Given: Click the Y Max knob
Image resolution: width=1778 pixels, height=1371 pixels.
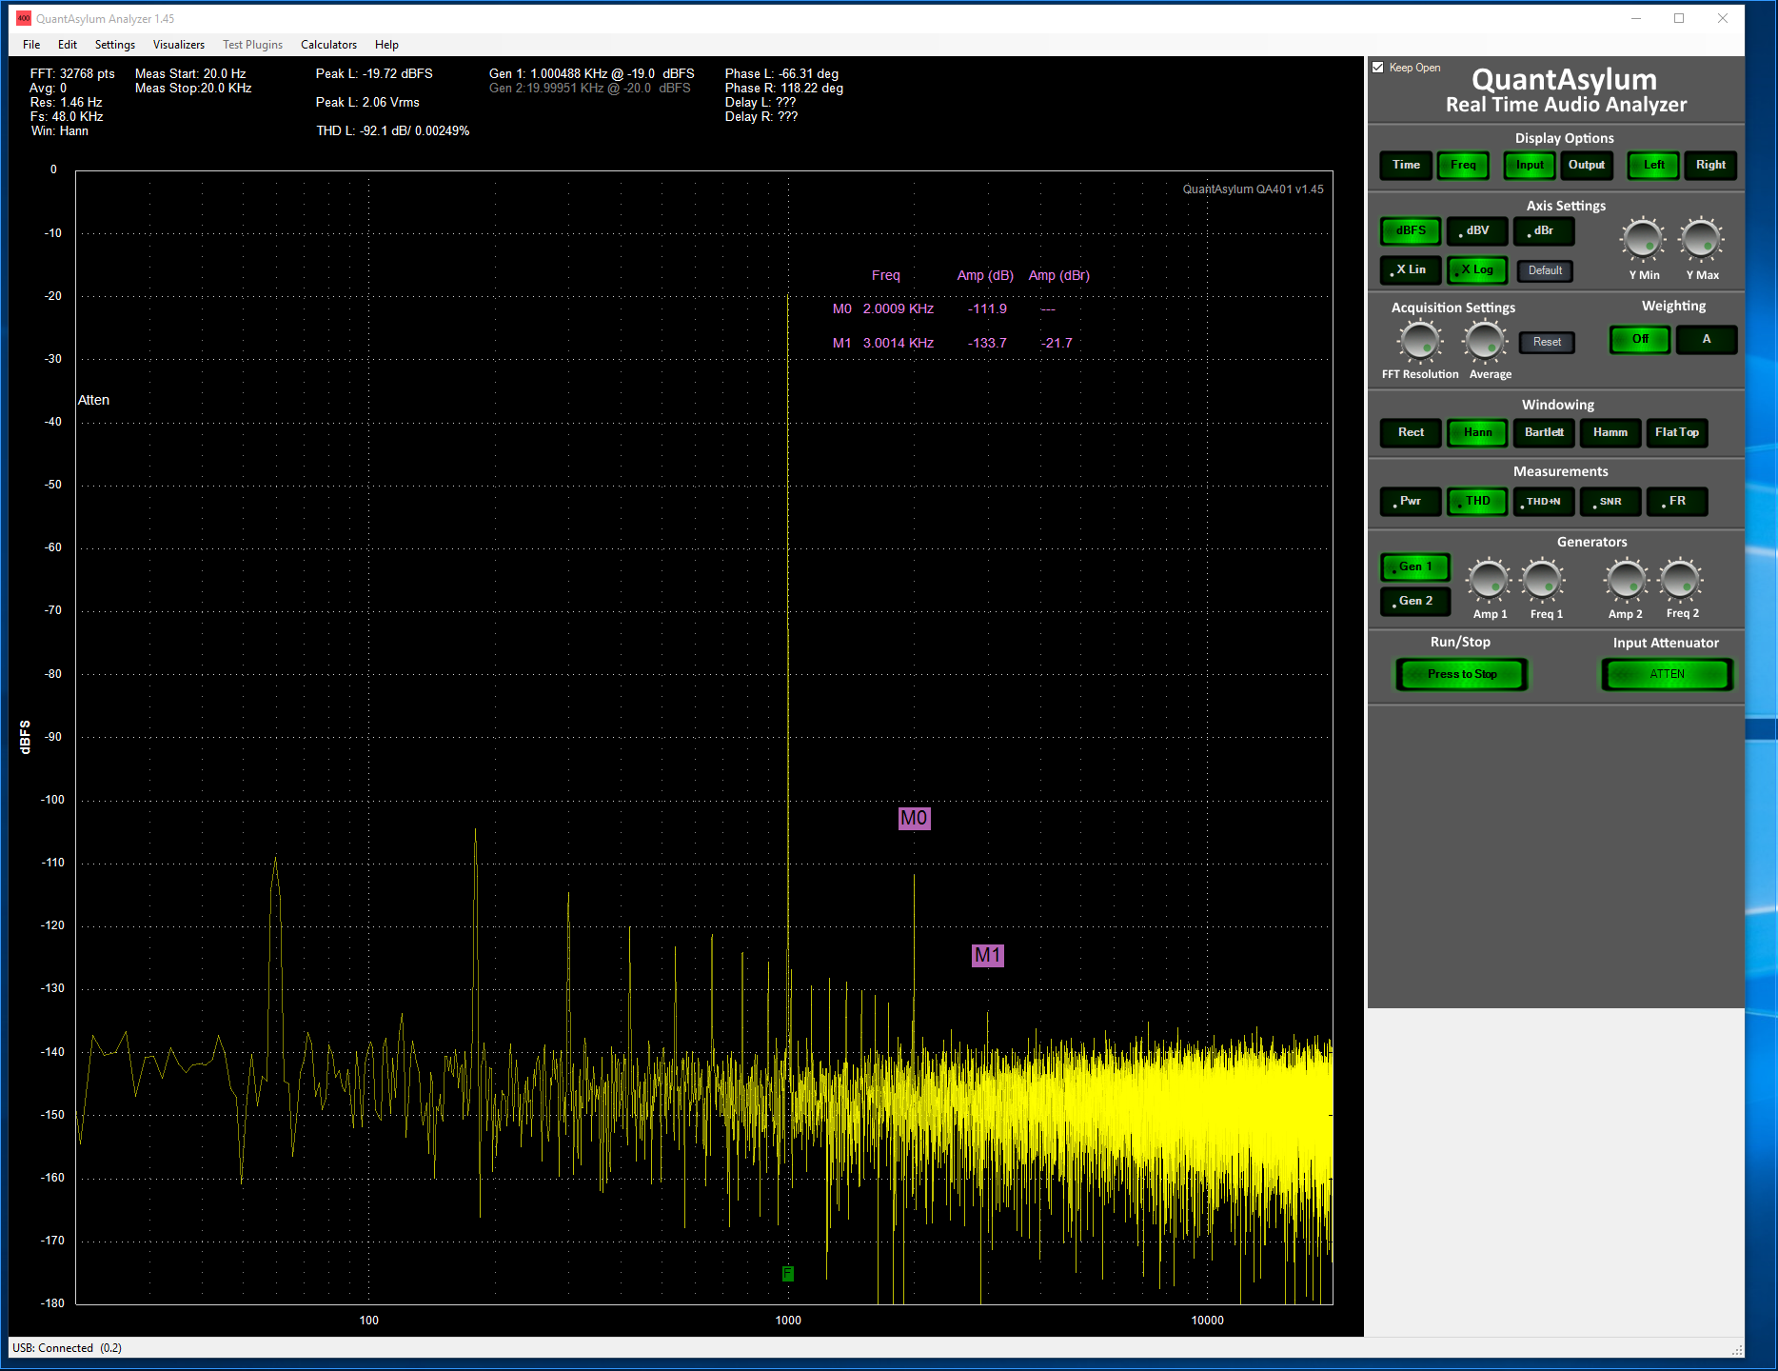Looking at the screenshot, I should (x=1701, y=239).
